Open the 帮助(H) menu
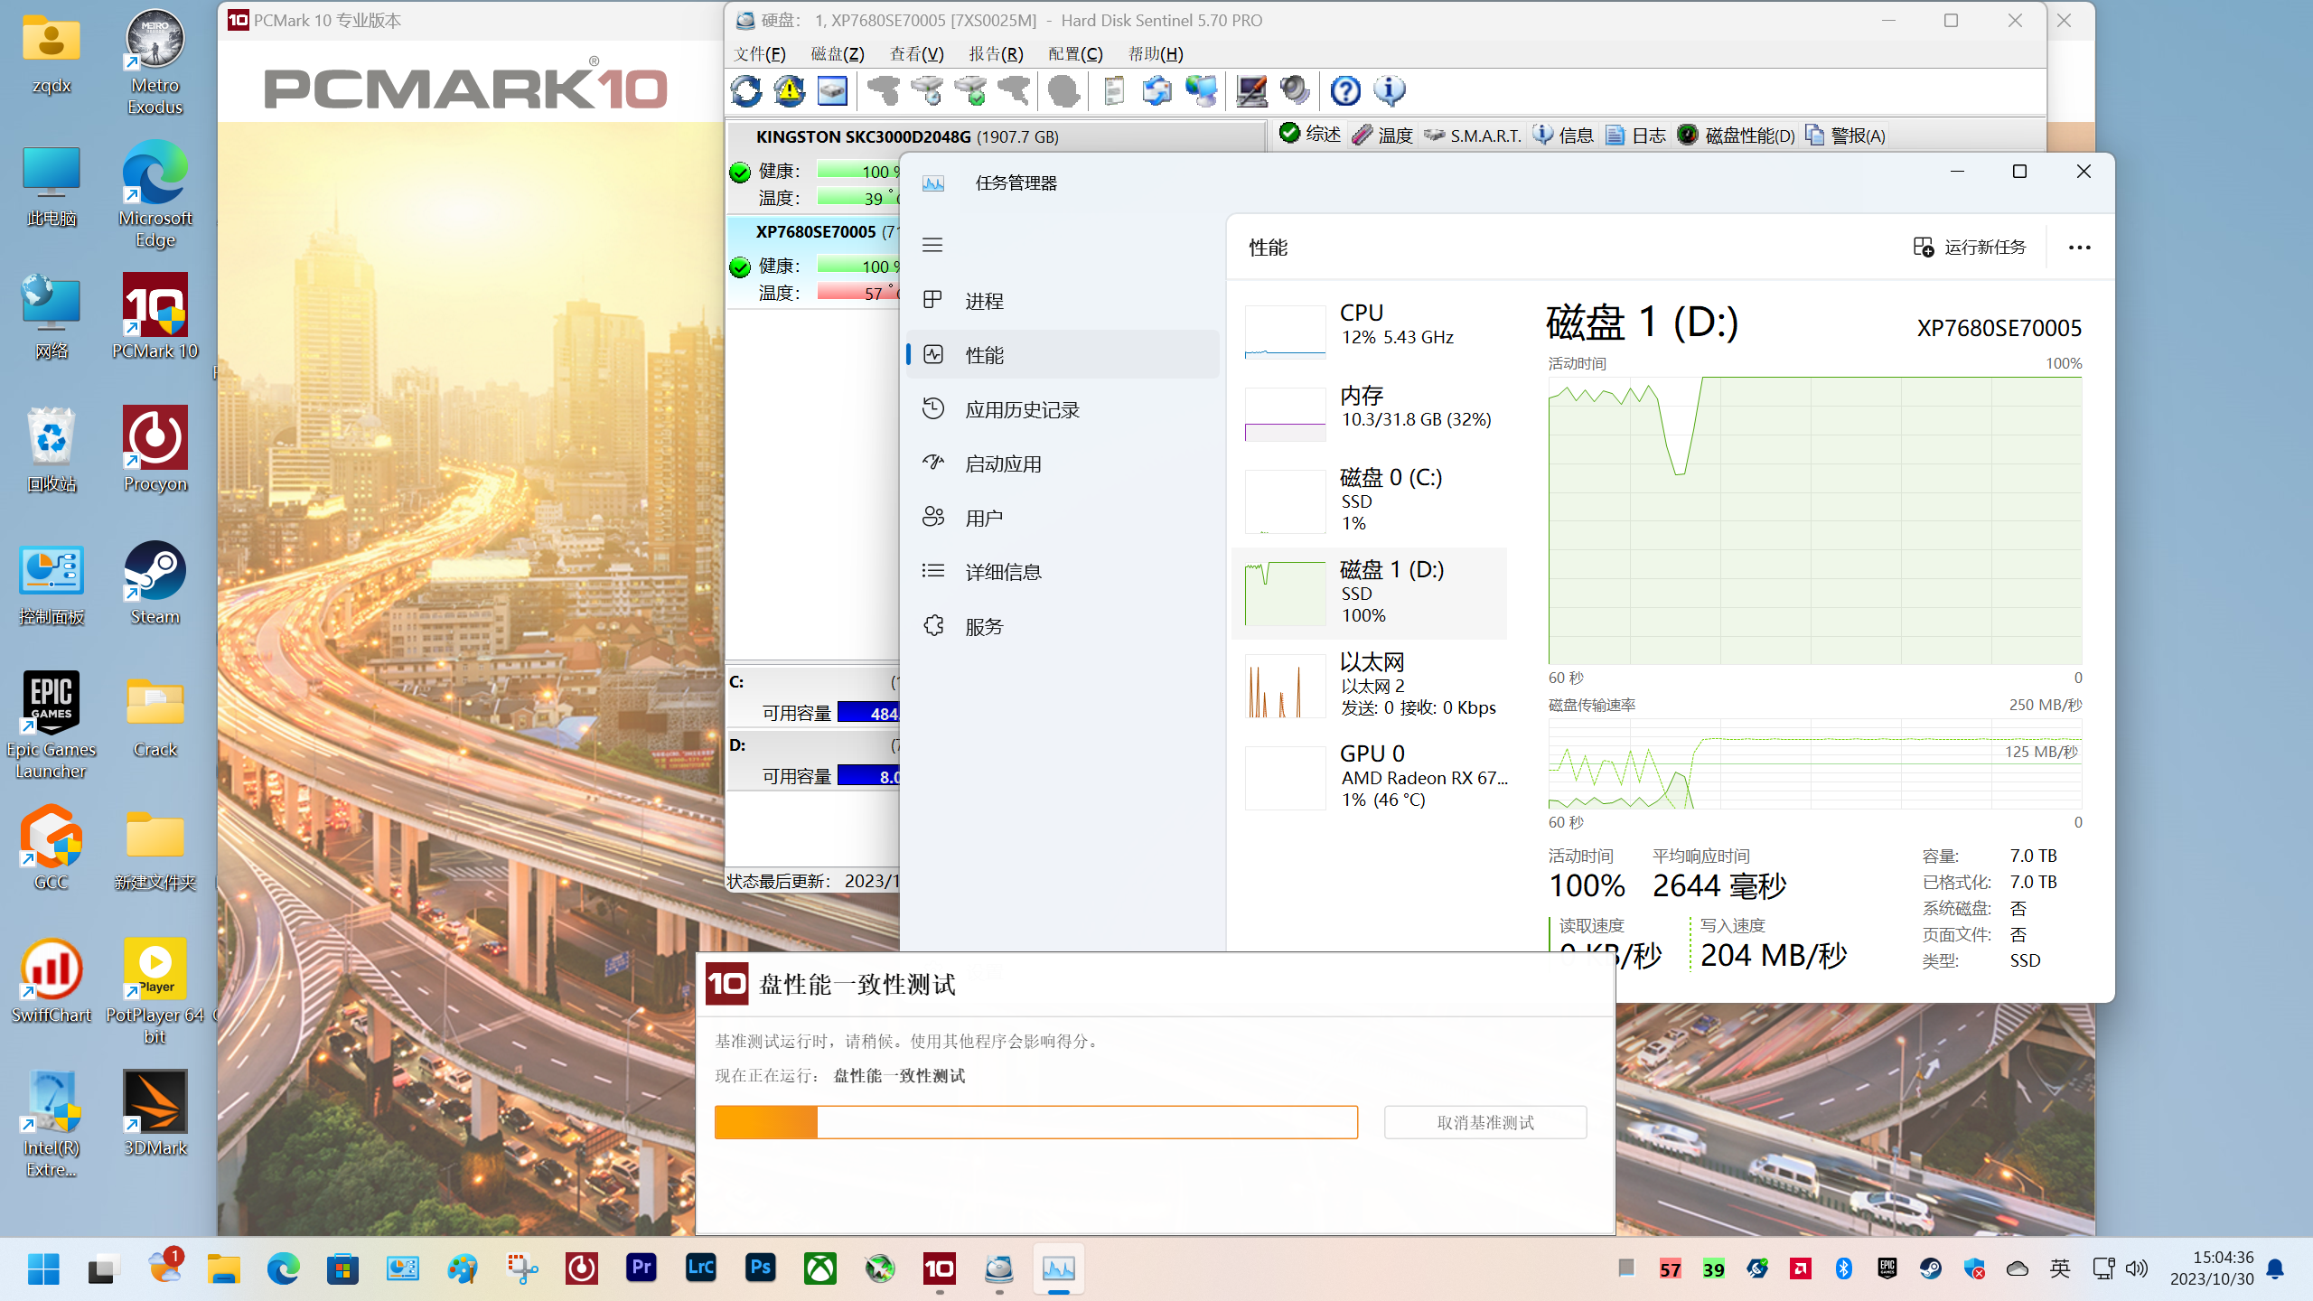 pyautogui.click(x=1156, y=54)
